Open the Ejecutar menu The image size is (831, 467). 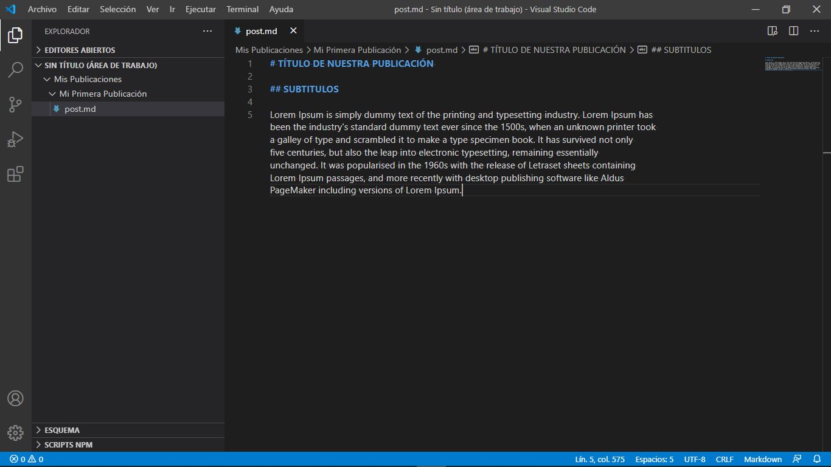point(201,9)
